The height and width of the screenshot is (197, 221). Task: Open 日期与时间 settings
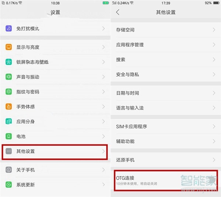point(166,93)
